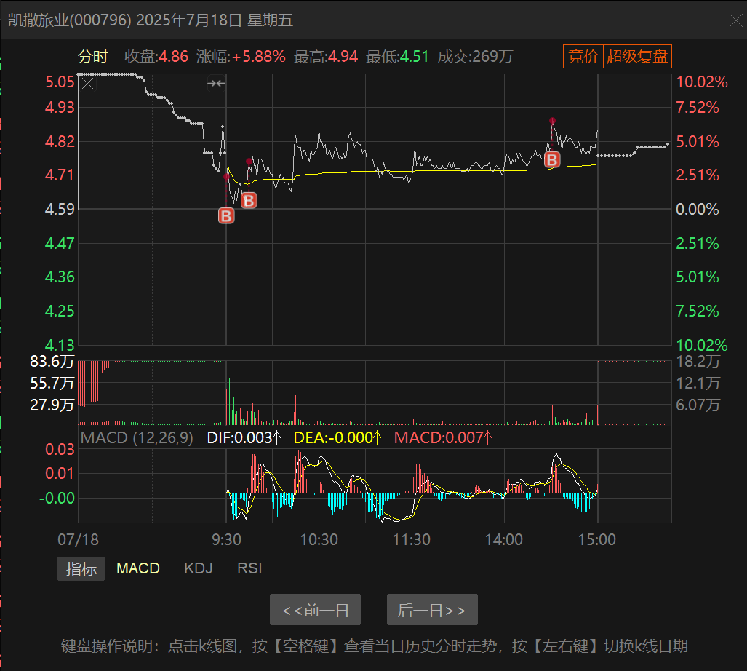Click the DIF:0.003 reading
Screen dimensions: 747x671
[x=244, y=437]
